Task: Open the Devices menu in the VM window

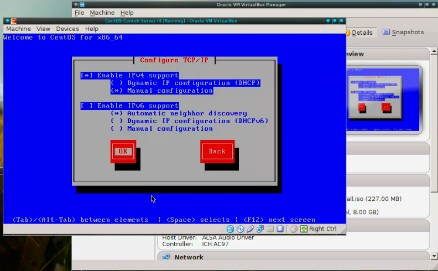Action: click(x=67, y=29)
